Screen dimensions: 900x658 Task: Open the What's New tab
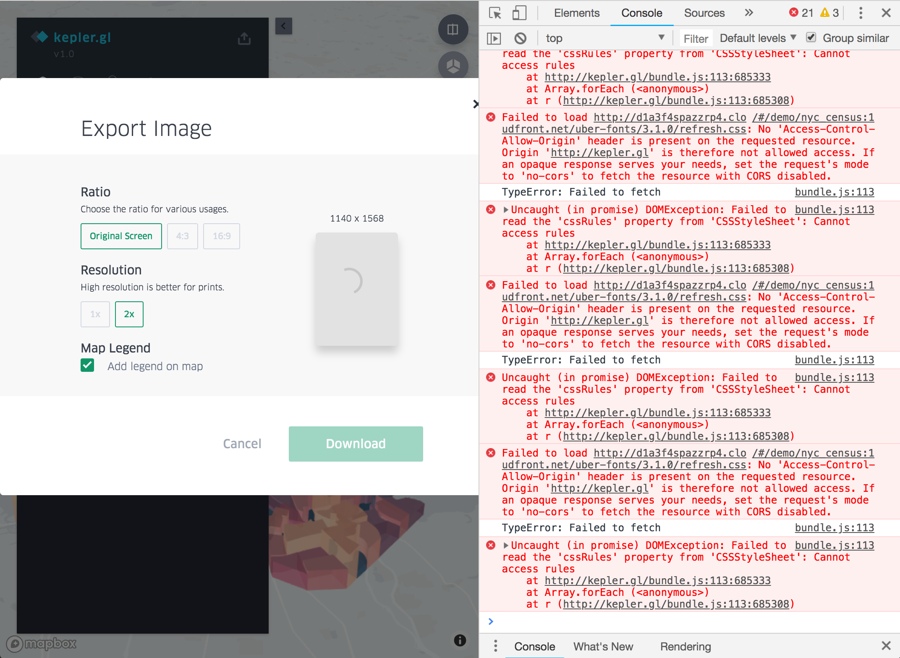click(x=603, y=647)
